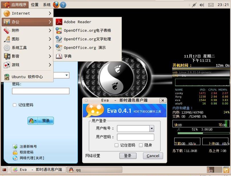This screenshot has width=231, height=176.
Task: Enable the 隐身 invisible login checkbox
Action: (x=141, y=145)
